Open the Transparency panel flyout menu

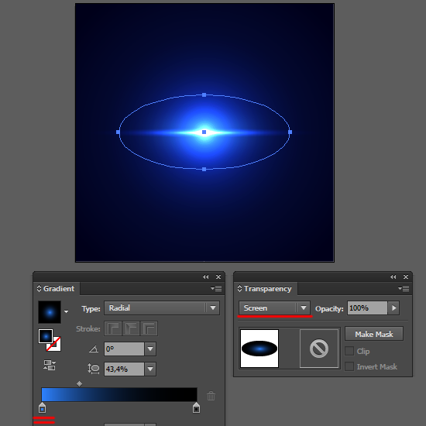pos(404,289)
